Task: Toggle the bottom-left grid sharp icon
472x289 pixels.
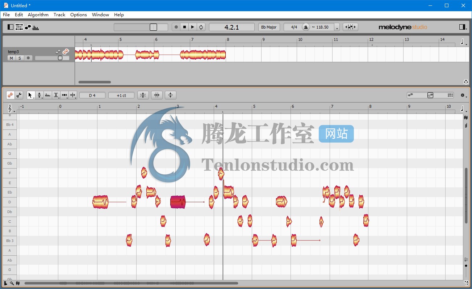Action: (x=18, y=283)
